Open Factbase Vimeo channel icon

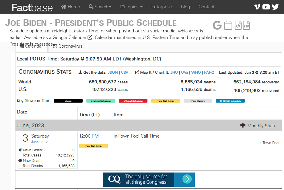pos(257,7)
